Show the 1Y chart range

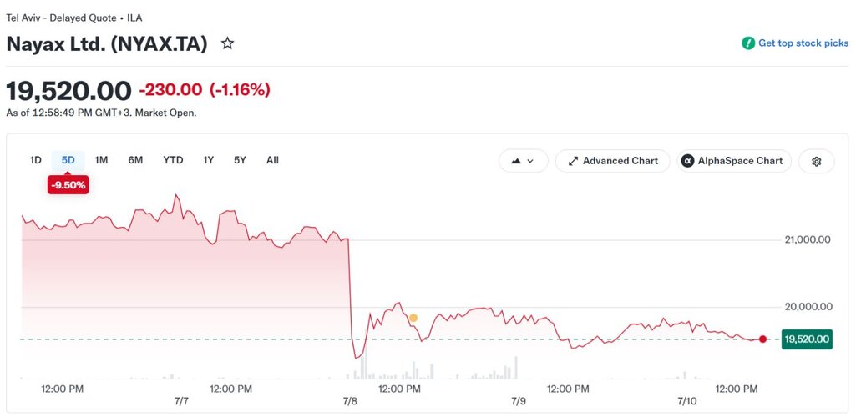pos(209,160)
